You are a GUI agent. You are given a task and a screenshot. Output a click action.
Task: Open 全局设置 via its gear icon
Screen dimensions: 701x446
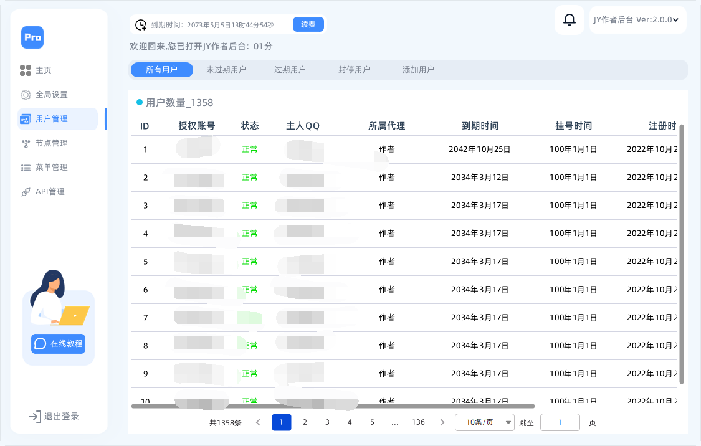click(25, 94)
